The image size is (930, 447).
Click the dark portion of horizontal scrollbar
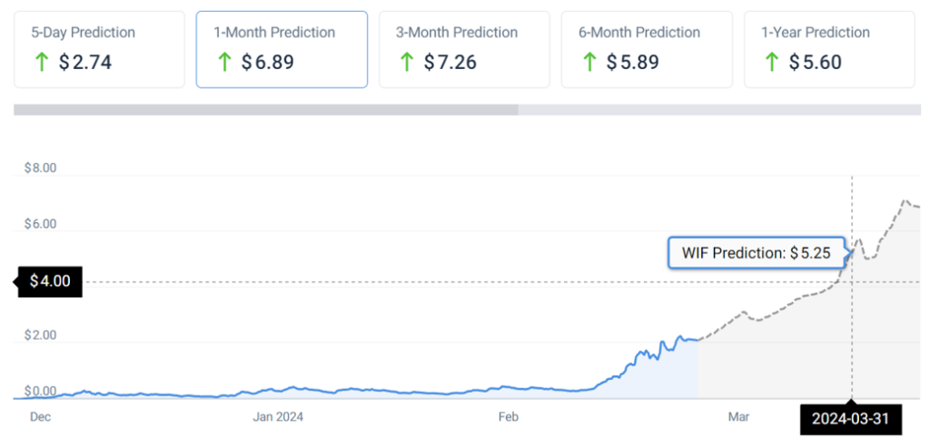point(265,110)
